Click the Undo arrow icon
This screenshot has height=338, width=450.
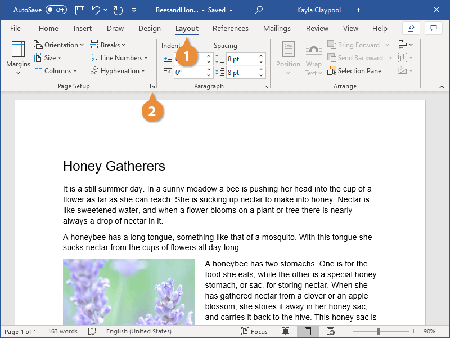pos(96,10)
